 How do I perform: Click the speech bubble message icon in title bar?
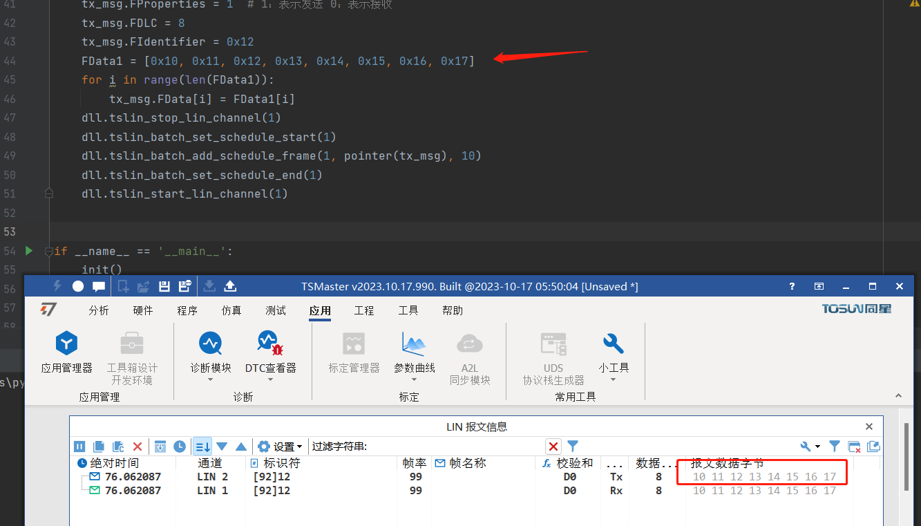(99, 286)
